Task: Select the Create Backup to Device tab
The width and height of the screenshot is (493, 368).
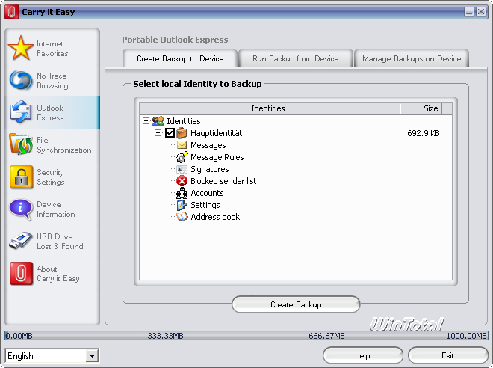Action: pos(180,58)
